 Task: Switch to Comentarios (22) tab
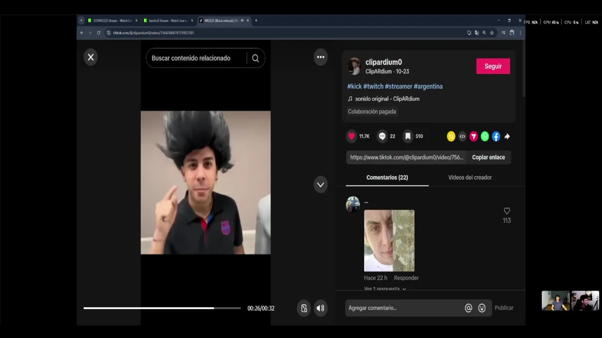pyautogui.click(x=387, y=177)
